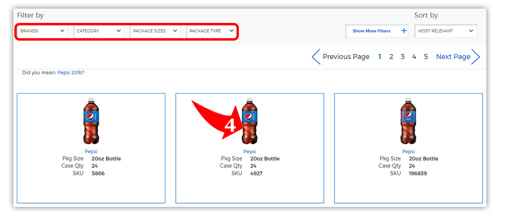Screen dimensions: 516x215
Task: Jump to page 3
Action: 402,57
